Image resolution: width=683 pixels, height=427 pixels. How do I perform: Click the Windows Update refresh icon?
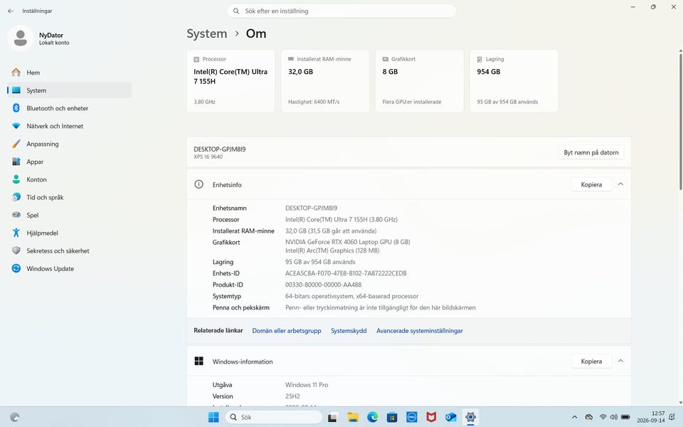point(16,268)
